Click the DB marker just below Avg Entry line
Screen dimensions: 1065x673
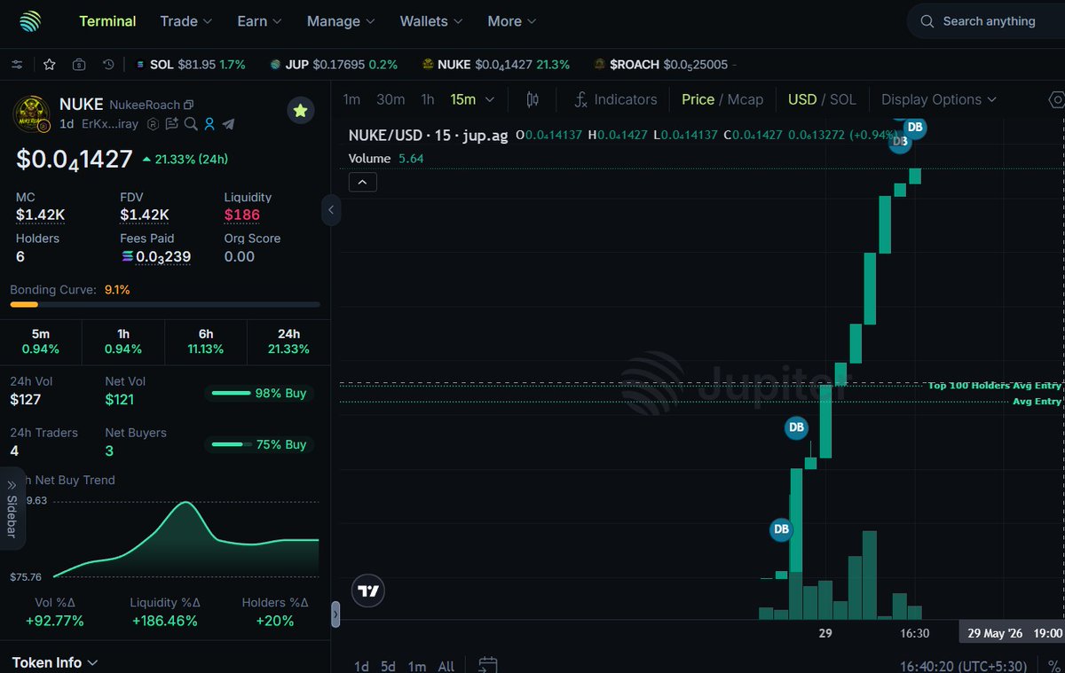(x=797, y=427)
